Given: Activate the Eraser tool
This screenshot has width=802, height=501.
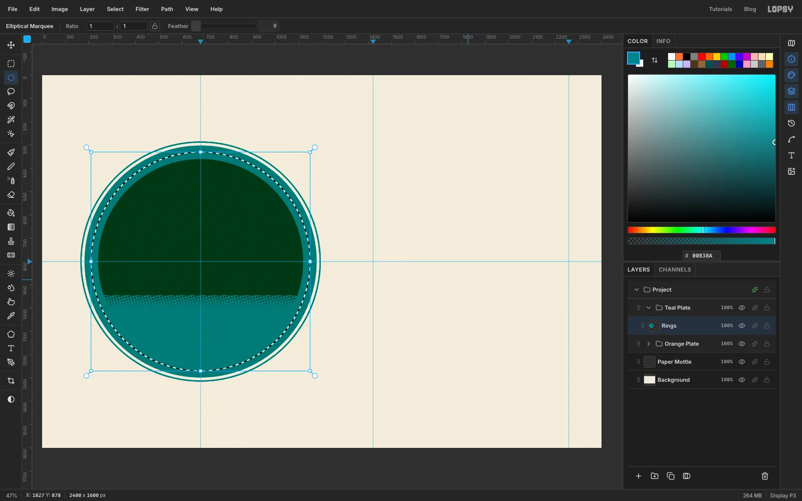Looking at the screenshot, I should coord(11,194).
